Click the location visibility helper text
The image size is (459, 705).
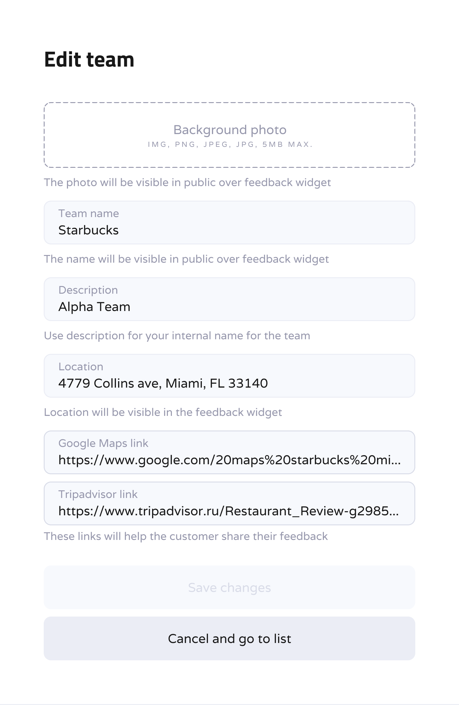point(163,412)
